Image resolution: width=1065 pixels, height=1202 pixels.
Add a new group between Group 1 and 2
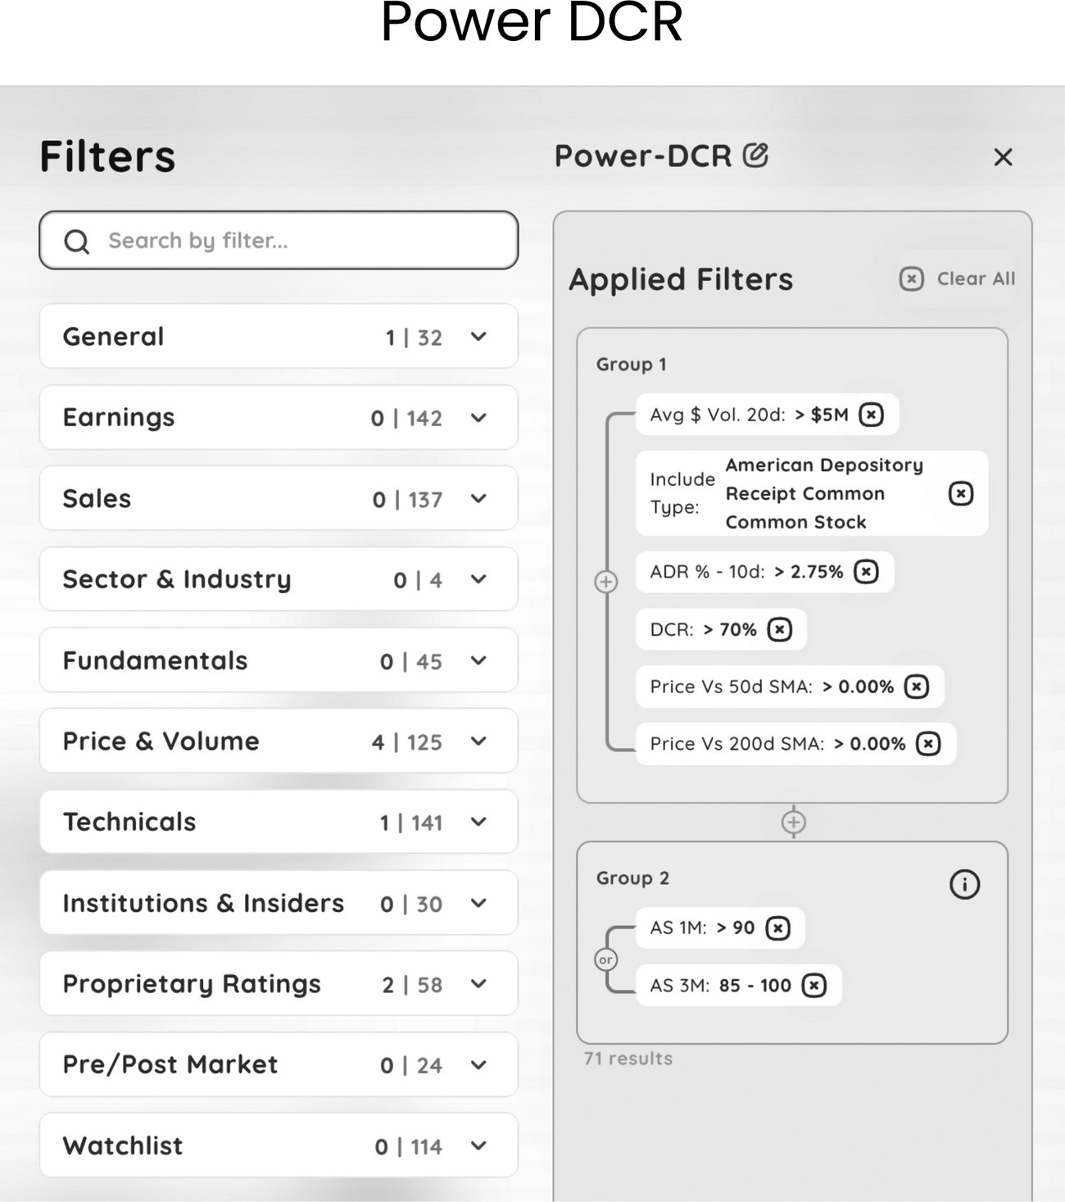(793, 821)
